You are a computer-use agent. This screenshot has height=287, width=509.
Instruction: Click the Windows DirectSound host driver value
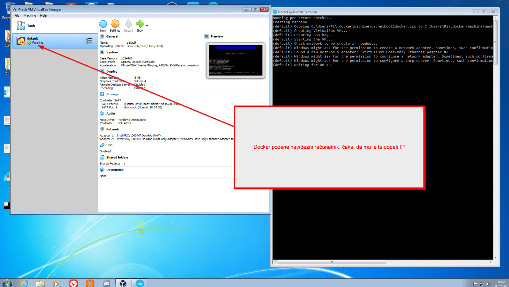132,120
